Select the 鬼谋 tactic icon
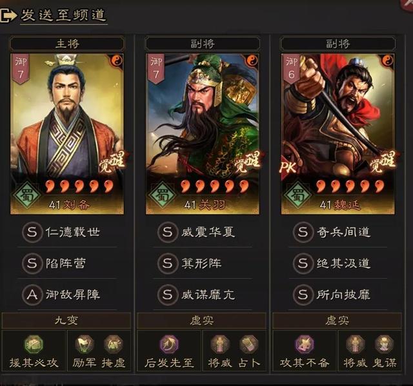 click(385, 344)
